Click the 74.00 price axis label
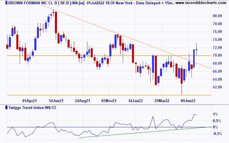 point(217,39)
